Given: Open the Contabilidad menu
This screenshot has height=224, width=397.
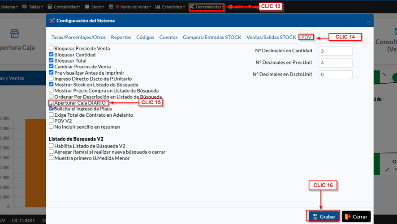Looking at the screenshot, I should 64,7.
